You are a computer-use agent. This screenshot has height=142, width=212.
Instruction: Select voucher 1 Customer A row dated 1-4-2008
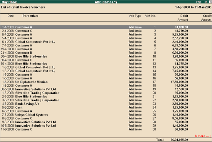106,27
